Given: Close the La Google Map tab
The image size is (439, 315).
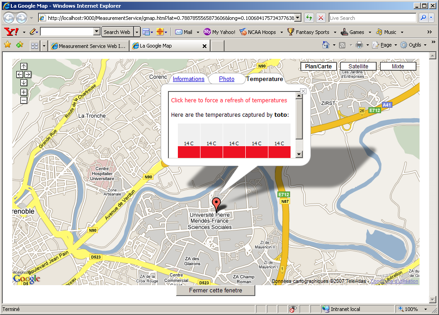Looking at the screenshot, I should (205, 46).
